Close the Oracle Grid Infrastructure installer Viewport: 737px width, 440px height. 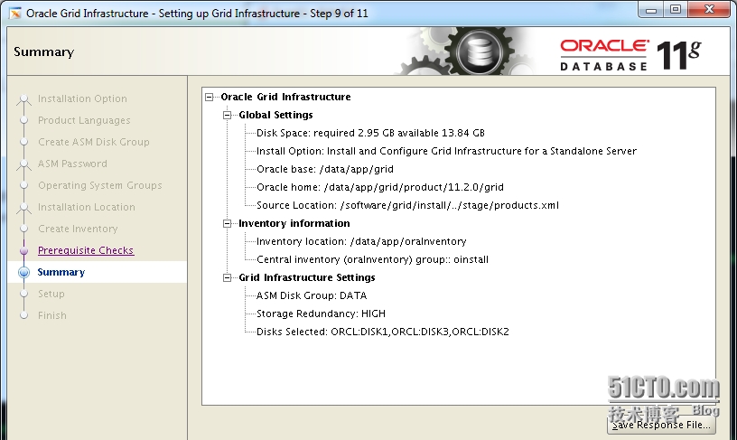[710, 10]
